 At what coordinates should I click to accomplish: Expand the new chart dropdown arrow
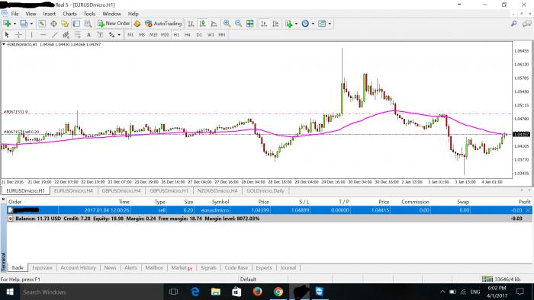click(x=14, y=24)
